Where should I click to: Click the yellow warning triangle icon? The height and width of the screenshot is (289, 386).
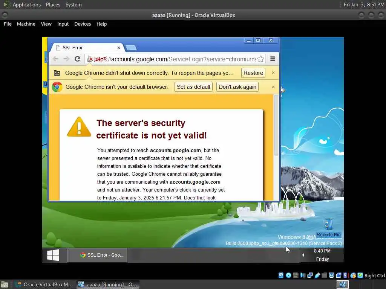tap(79, 127)
